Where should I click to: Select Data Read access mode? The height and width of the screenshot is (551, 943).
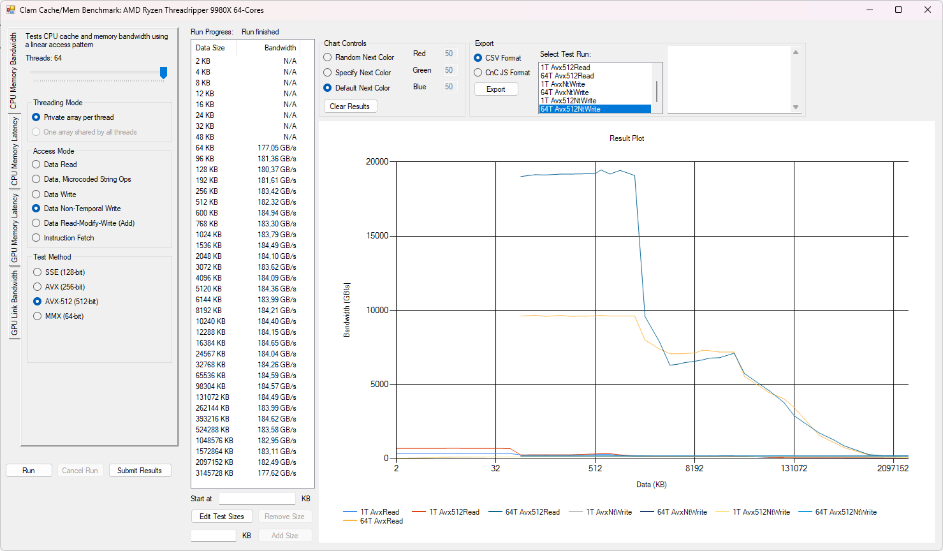click(54, 165)
